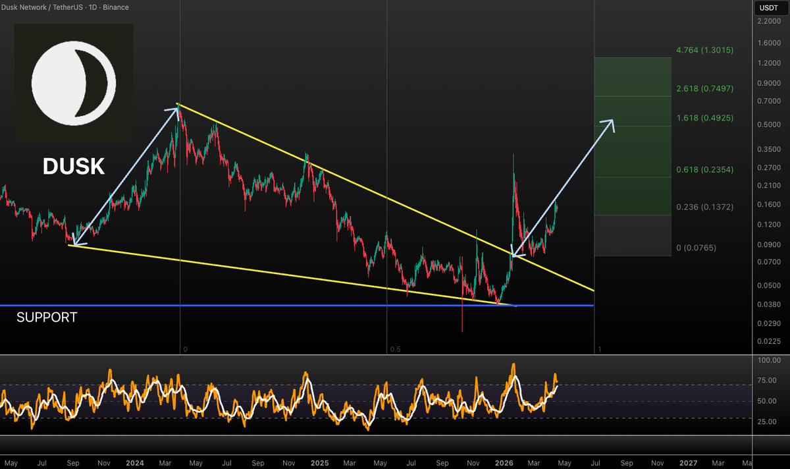Click the 0.5 time zone marker
Image resolution: width=790 pixels, height=469 pixels.
tap(395, 349)
